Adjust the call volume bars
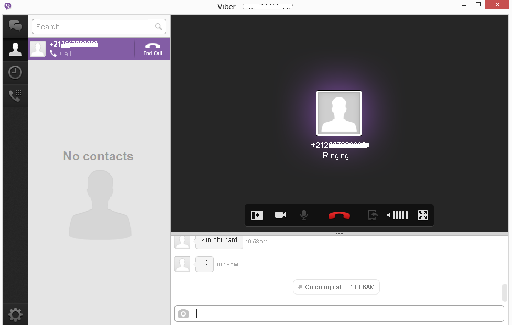This screenshot has width=514, height=327. 400,215
